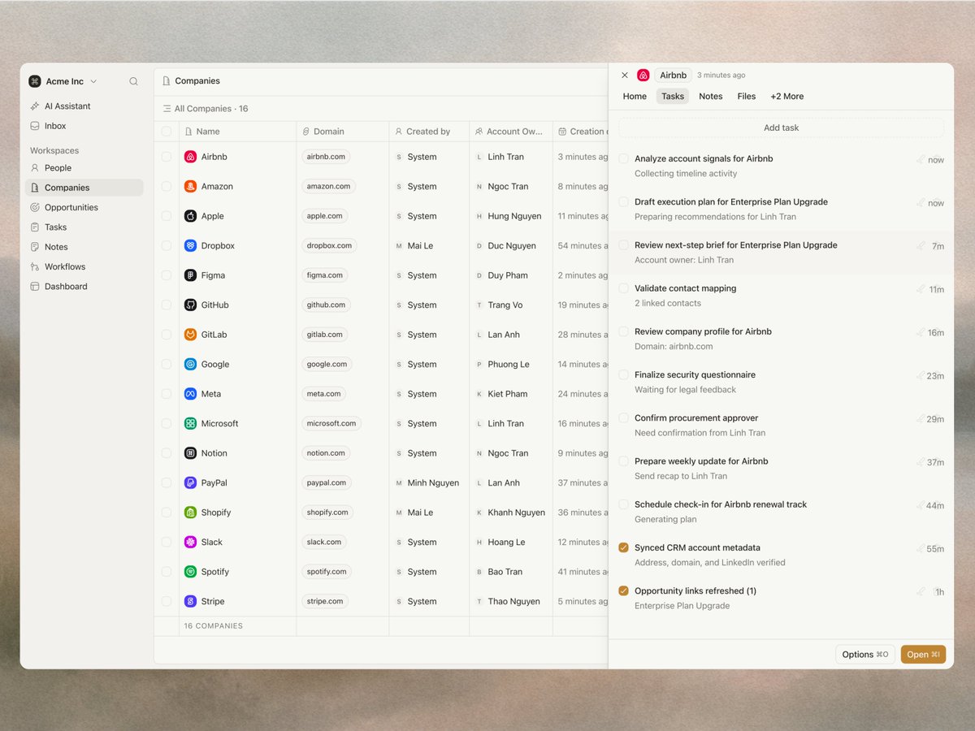975x731 pixels.
Task: Open Confirm procurement approver task
Action: 782,426
